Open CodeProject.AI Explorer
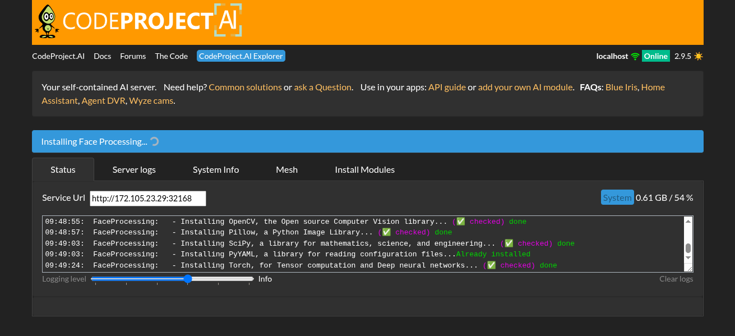 [241, 56]
